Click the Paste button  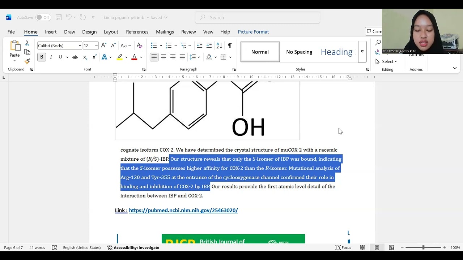click(14, 51)
